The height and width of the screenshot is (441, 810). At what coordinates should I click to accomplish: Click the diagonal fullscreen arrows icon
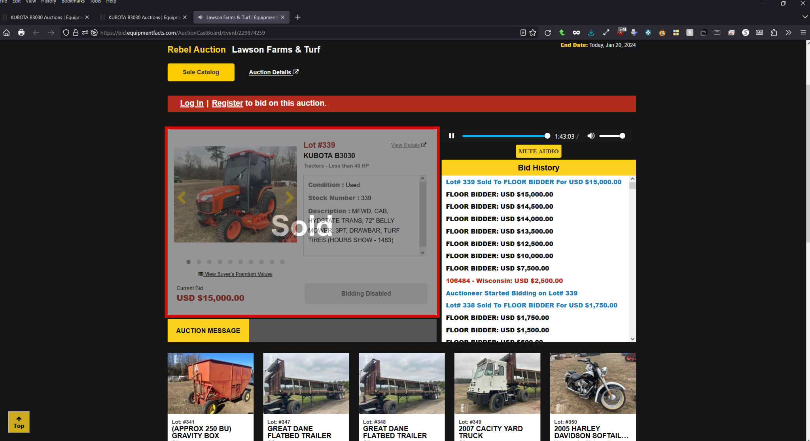click(606, 33)
